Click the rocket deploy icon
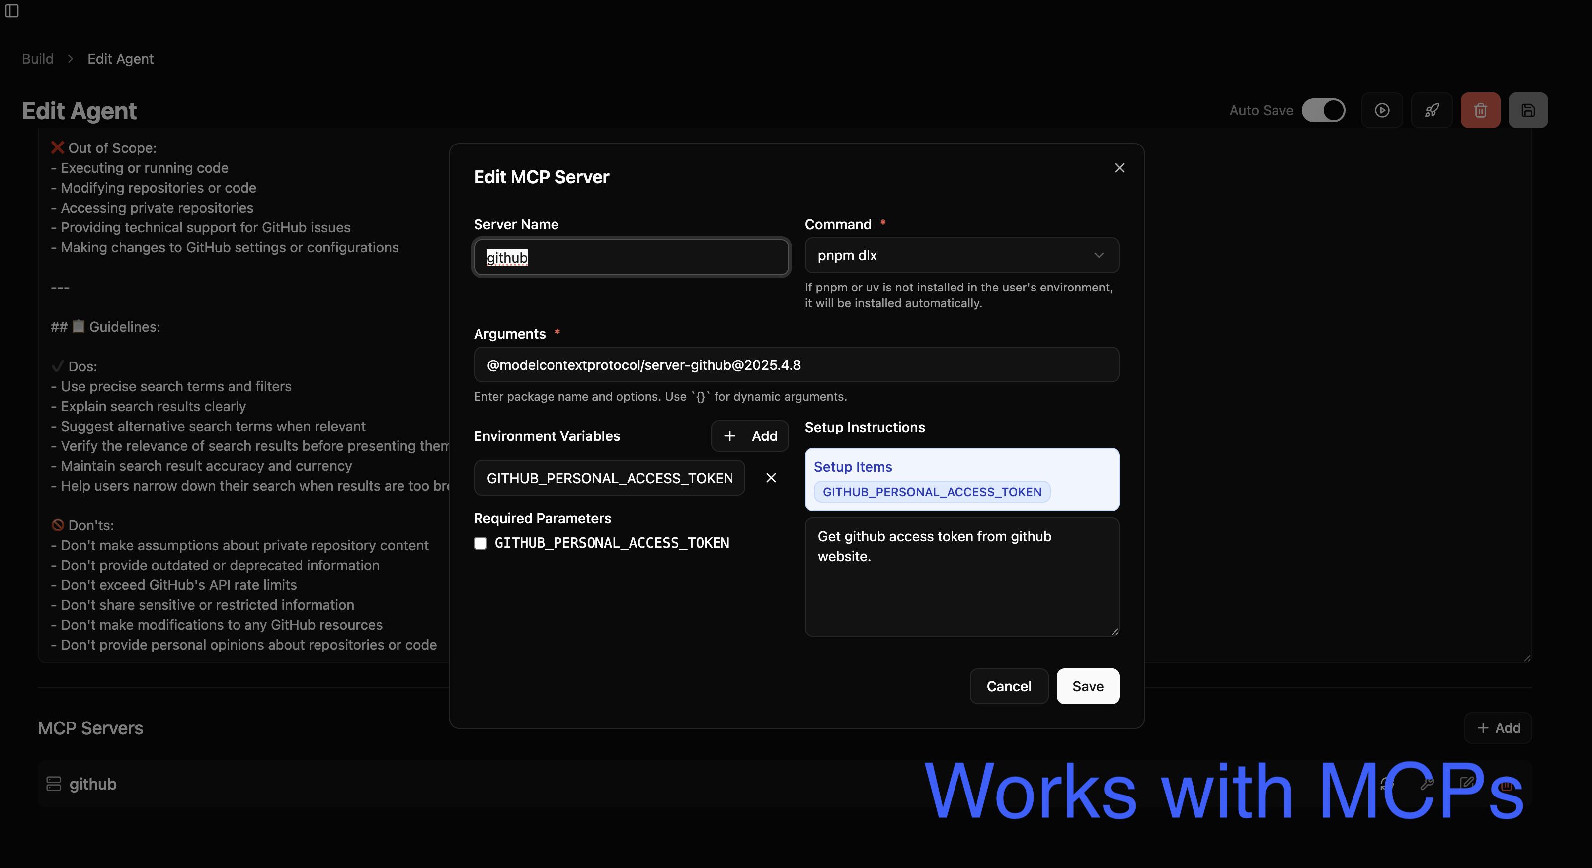Viewport: 1592px width, 868px height. 1432,111
